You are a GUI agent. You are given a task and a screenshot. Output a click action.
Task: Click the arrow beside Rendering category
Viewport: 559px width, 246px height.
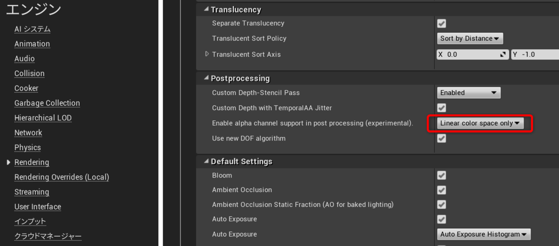click(x=8, y=162)
